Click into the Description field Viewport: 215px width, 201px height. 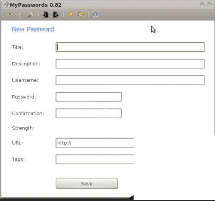click(130, 63)
